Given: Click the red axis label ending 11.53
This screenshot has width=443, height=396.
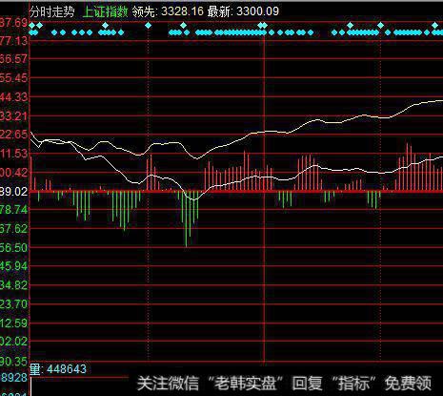Looking at the screenshot, I should click(x=13, y=154).
